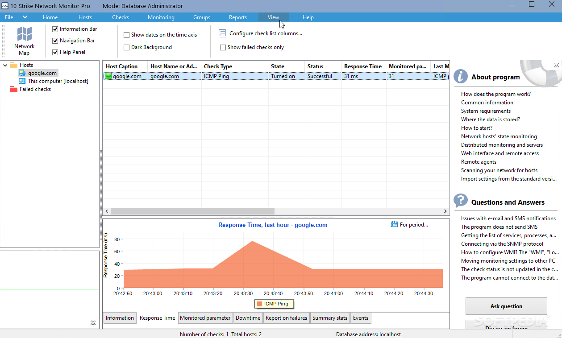Click the Hosts folder icon
Screen dimensions: 562x338
pos(14,65)
